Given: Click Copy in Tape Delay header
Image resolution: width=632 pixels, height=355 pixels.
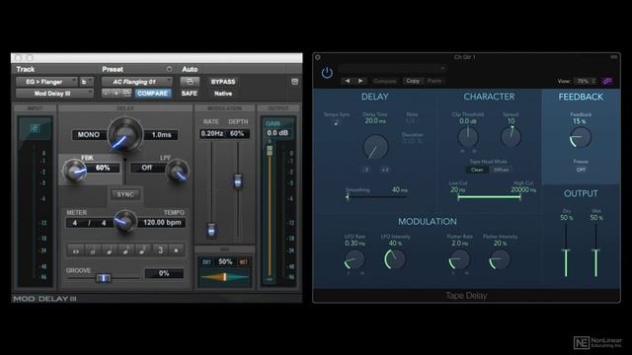Looking at the screenshot, I should [x=413, y=81].
